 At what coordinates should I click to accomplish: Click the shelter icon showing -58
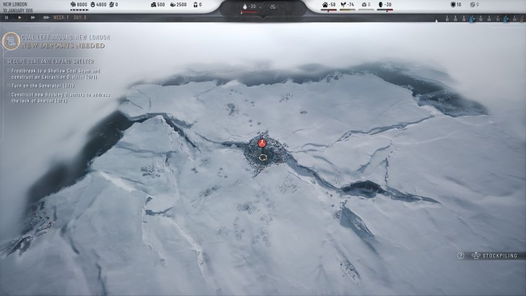pos(325,5)
